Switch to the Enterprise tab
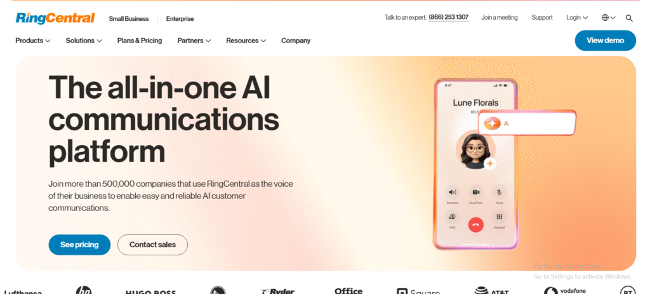 [x=180, y=18]
